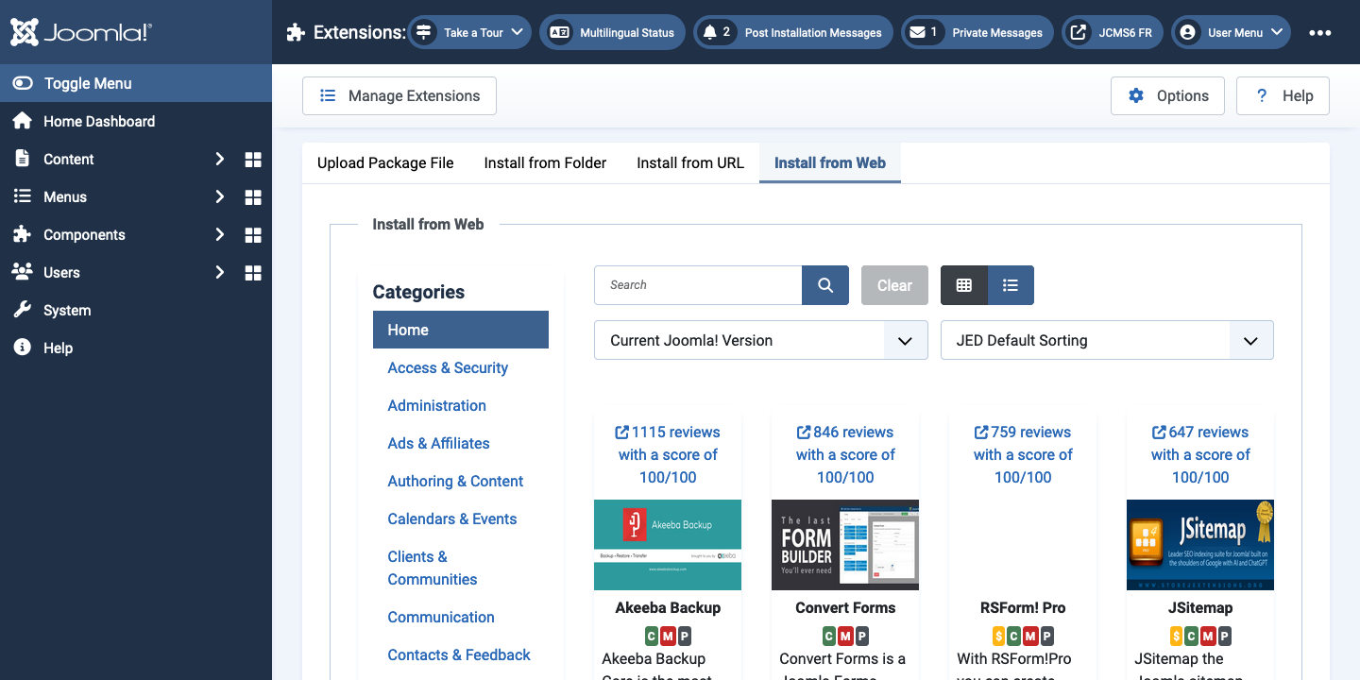Open RSForm! Pro 759 reviews link

(x=1023, y=454)
